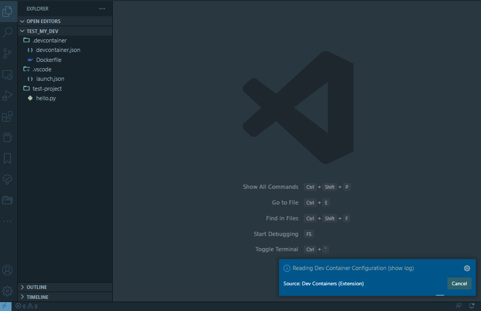Open the Project Manager folder icon

point(7,200)
